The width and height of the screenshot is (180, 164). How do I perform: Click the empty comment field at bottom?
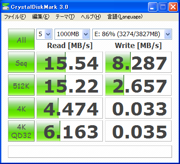pos(90,152)
